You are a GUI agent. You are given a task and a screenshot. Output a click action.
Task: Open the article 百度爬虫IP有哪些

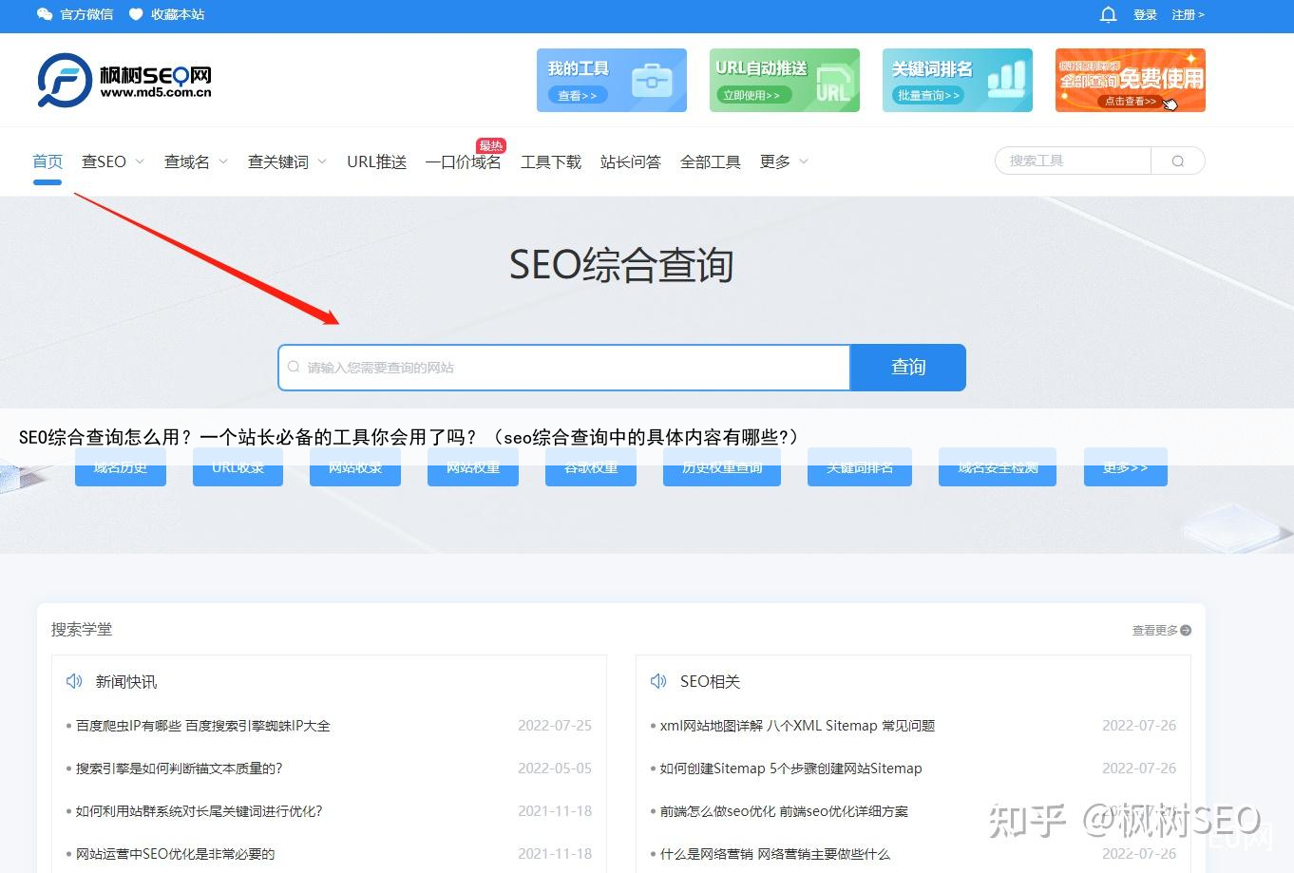203,725
